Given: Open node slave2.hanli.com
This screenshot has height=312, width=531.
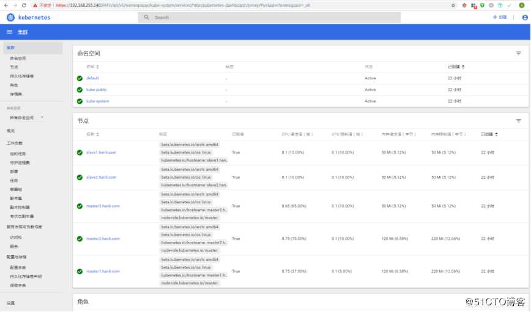Looking at the screenshot, I should pos(102,177).
